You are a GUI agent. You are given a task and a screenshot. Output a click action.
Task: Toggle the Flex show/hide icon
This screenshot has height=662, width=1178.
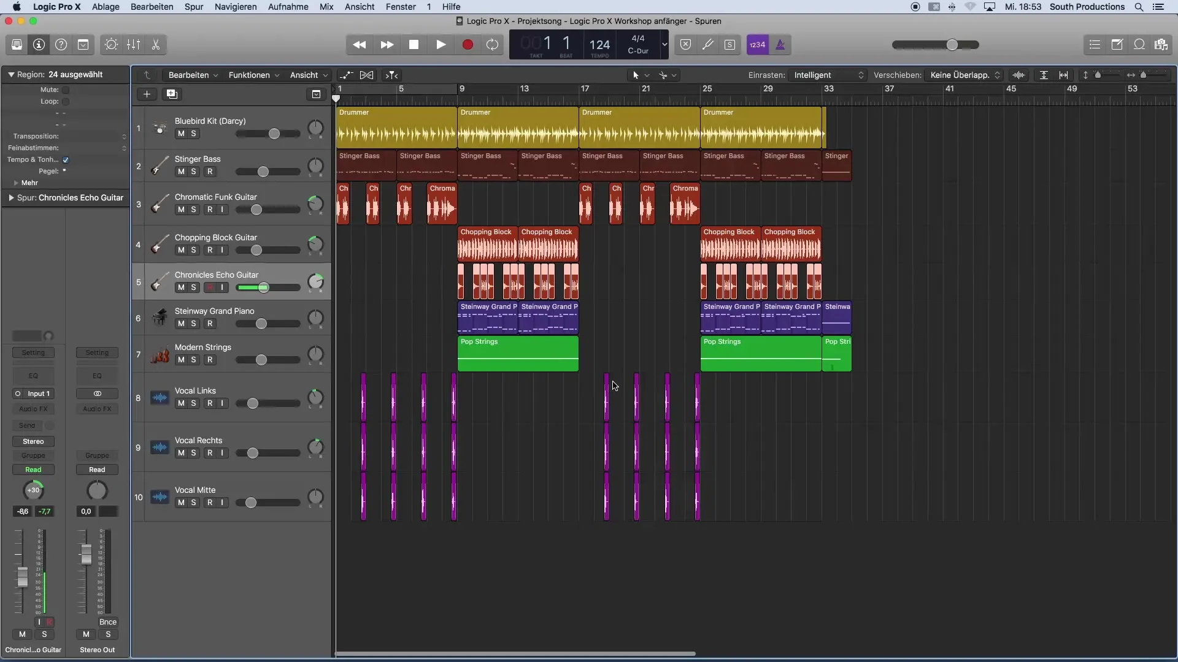tap(366, 75)
